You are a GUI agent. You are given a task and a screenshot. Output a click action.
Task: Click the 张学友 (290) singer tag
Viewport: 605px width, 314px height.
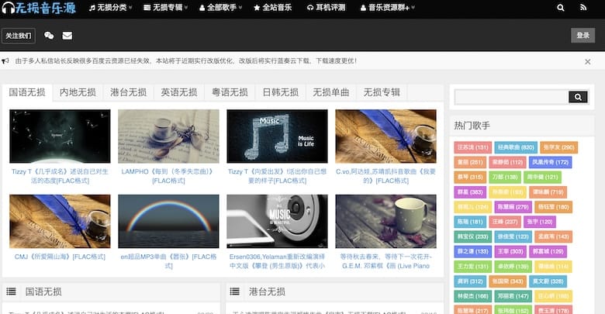pyautogui.click(x=558, y=147)
